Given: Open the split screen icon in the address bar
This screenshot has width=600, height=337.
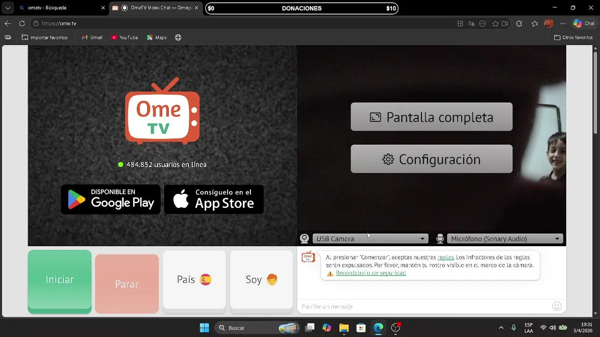Looking at the screenshot, I should pos(460,23).
